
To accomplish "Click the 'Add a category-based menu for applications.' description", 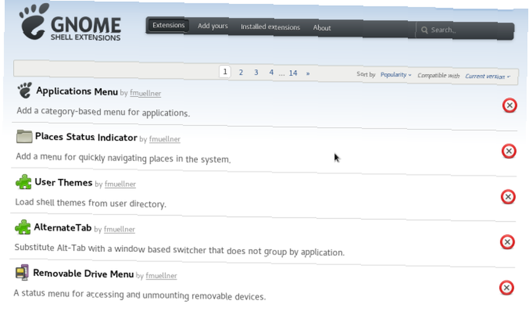I will [x=103, y=112].
